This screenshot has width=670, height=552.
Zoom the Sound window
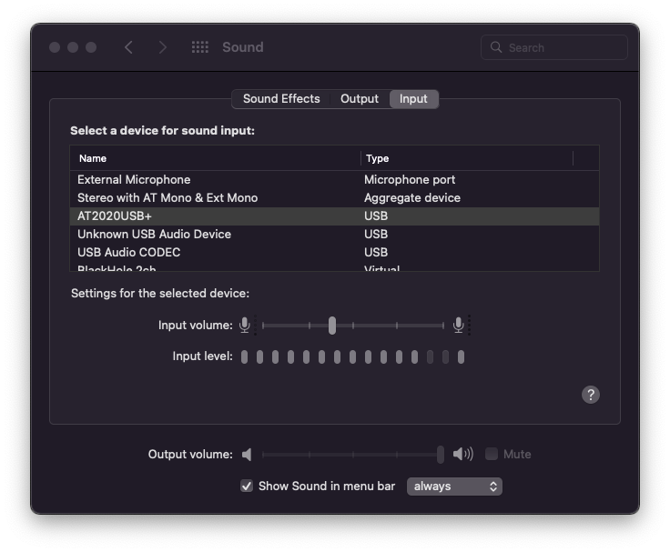pyautogui.click(x=91, y=47)
